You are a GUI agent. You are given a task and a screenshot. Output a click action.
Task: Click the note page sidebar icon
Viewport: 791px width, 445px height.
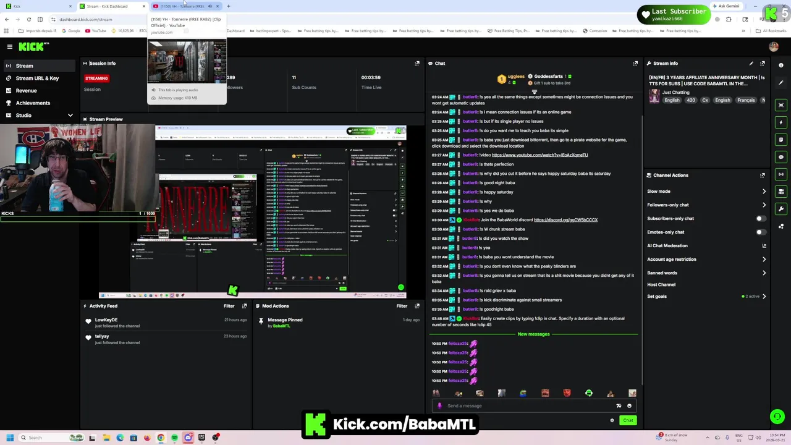point(781,140)
